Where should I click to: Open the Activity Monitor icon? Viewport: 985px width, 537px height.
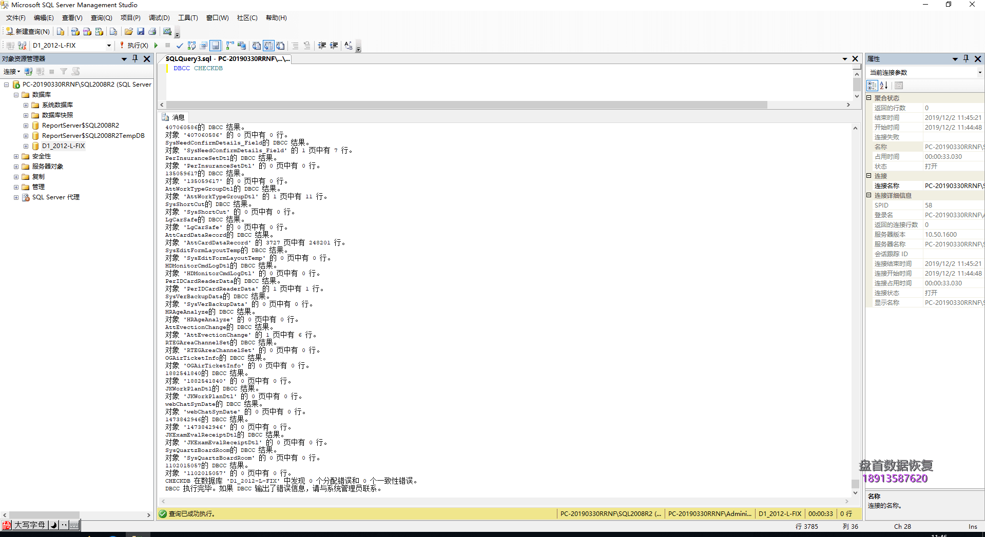tap(167, 31)
